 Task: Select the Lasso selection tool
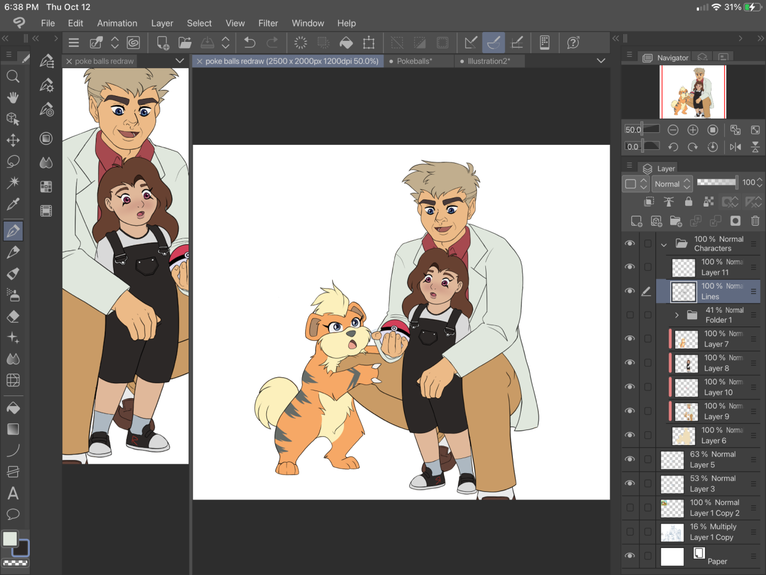point(13,162)
